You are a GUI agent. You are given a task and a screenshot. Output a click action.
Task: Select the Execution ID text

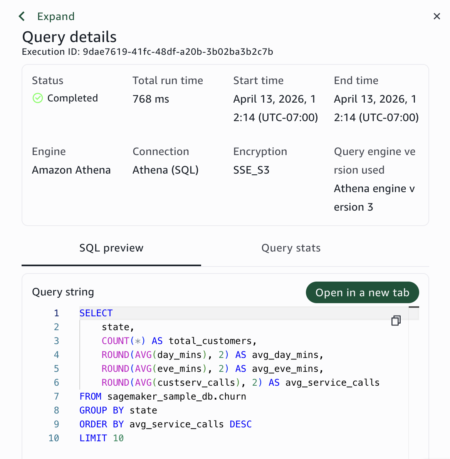(x=147, y=51)
